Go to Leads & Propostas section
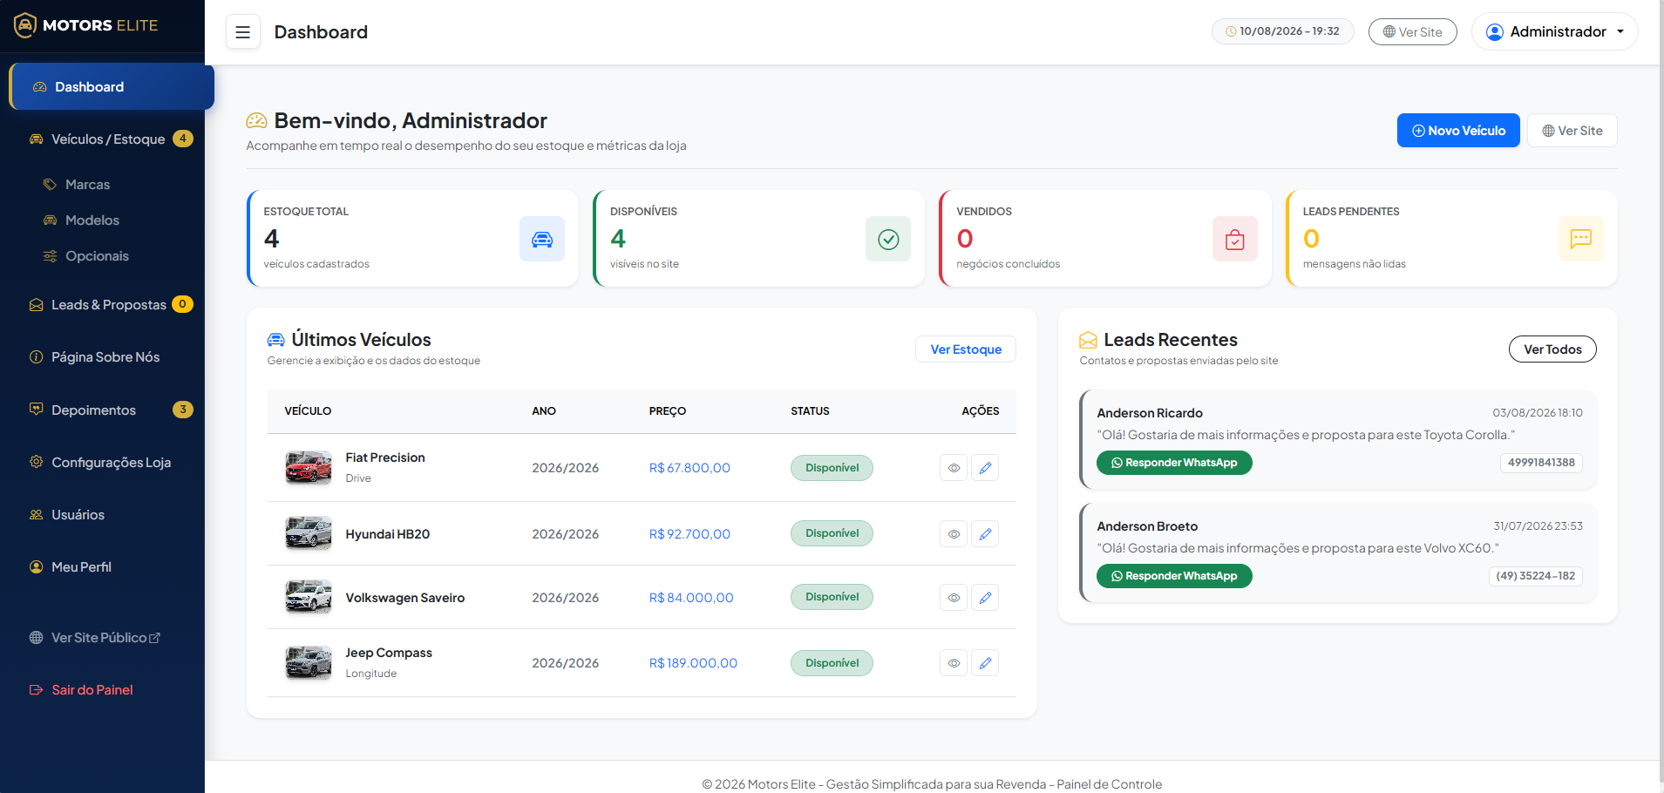The height and width of the screenshot is (793, 1664). (110, 305)
